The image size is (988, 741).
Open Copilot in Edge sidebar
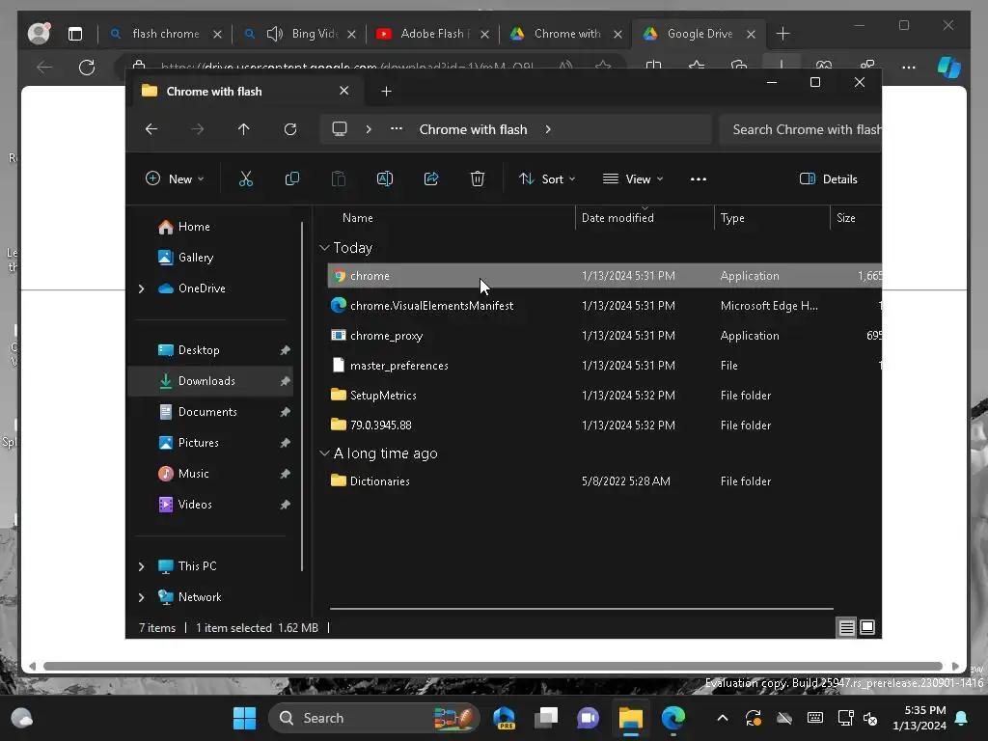[949, 67]
